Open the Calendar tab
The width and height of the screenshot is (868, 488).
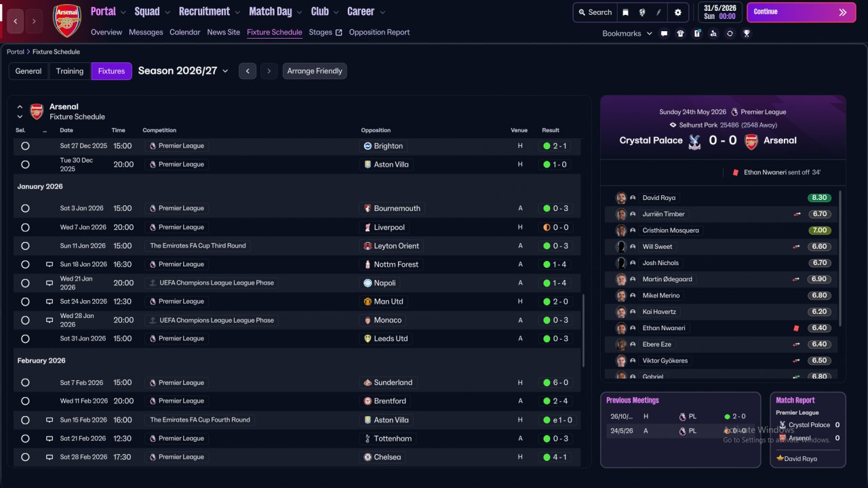point(185,32)
